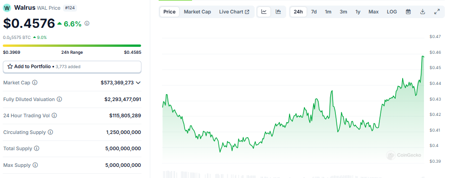
Task: Click the #124 rank badge
Action: point(70,8)
